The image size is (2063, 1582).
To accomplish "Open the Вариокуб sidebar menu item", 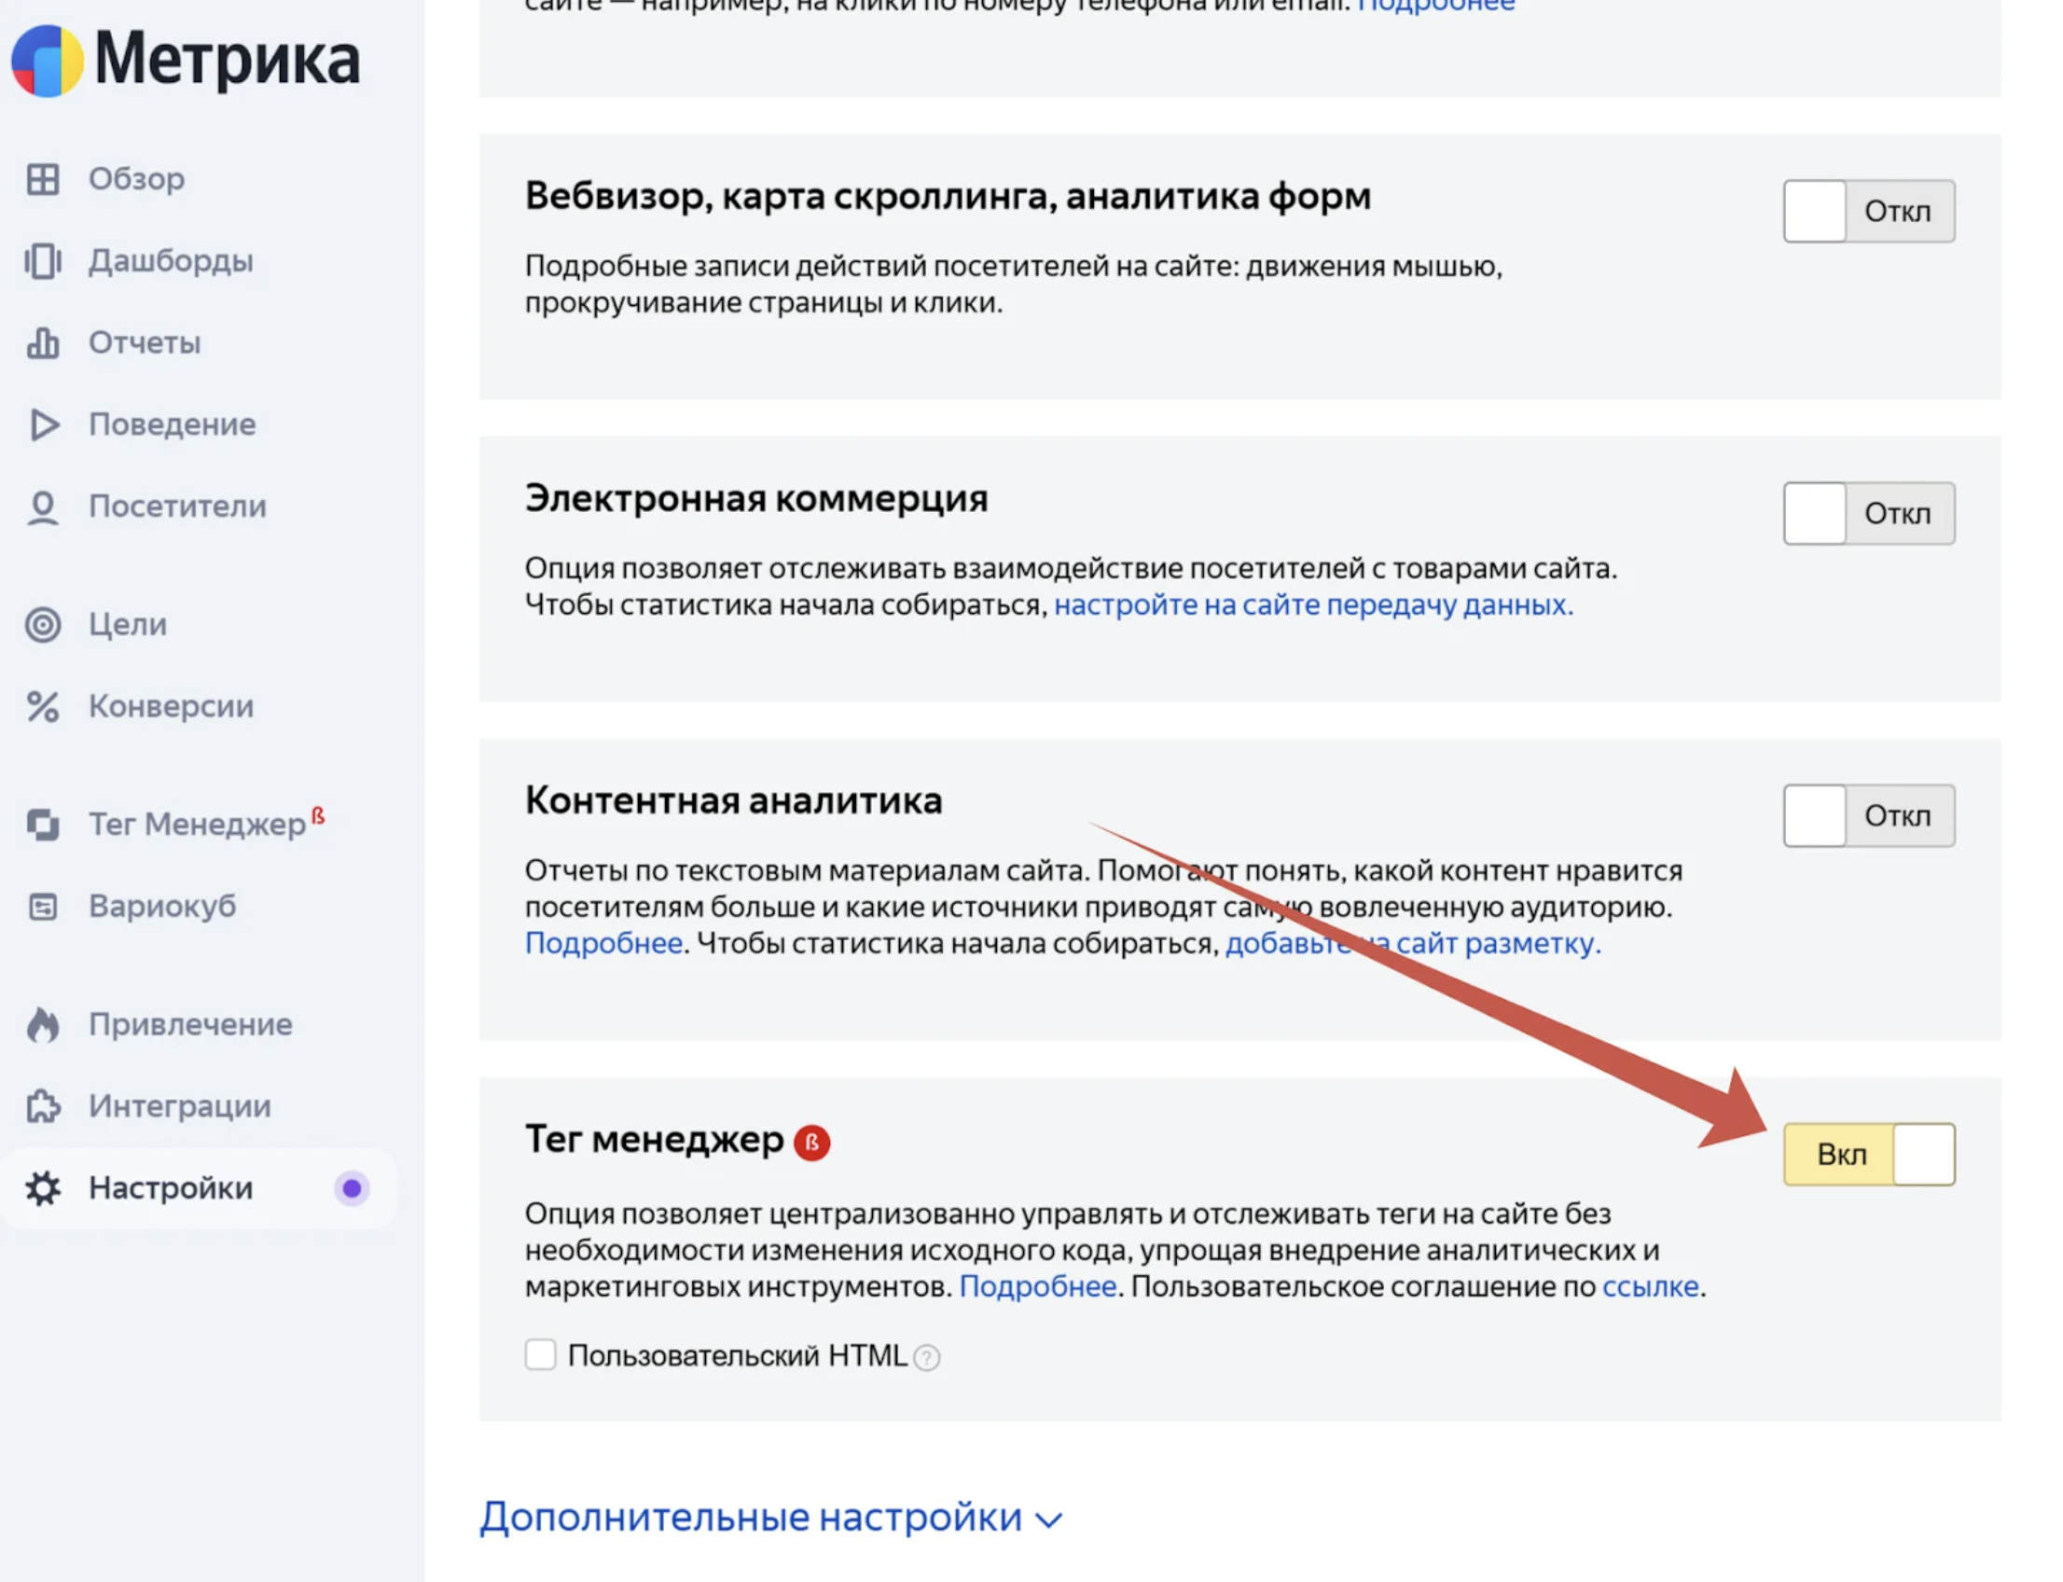I will (x=162, y=906).
